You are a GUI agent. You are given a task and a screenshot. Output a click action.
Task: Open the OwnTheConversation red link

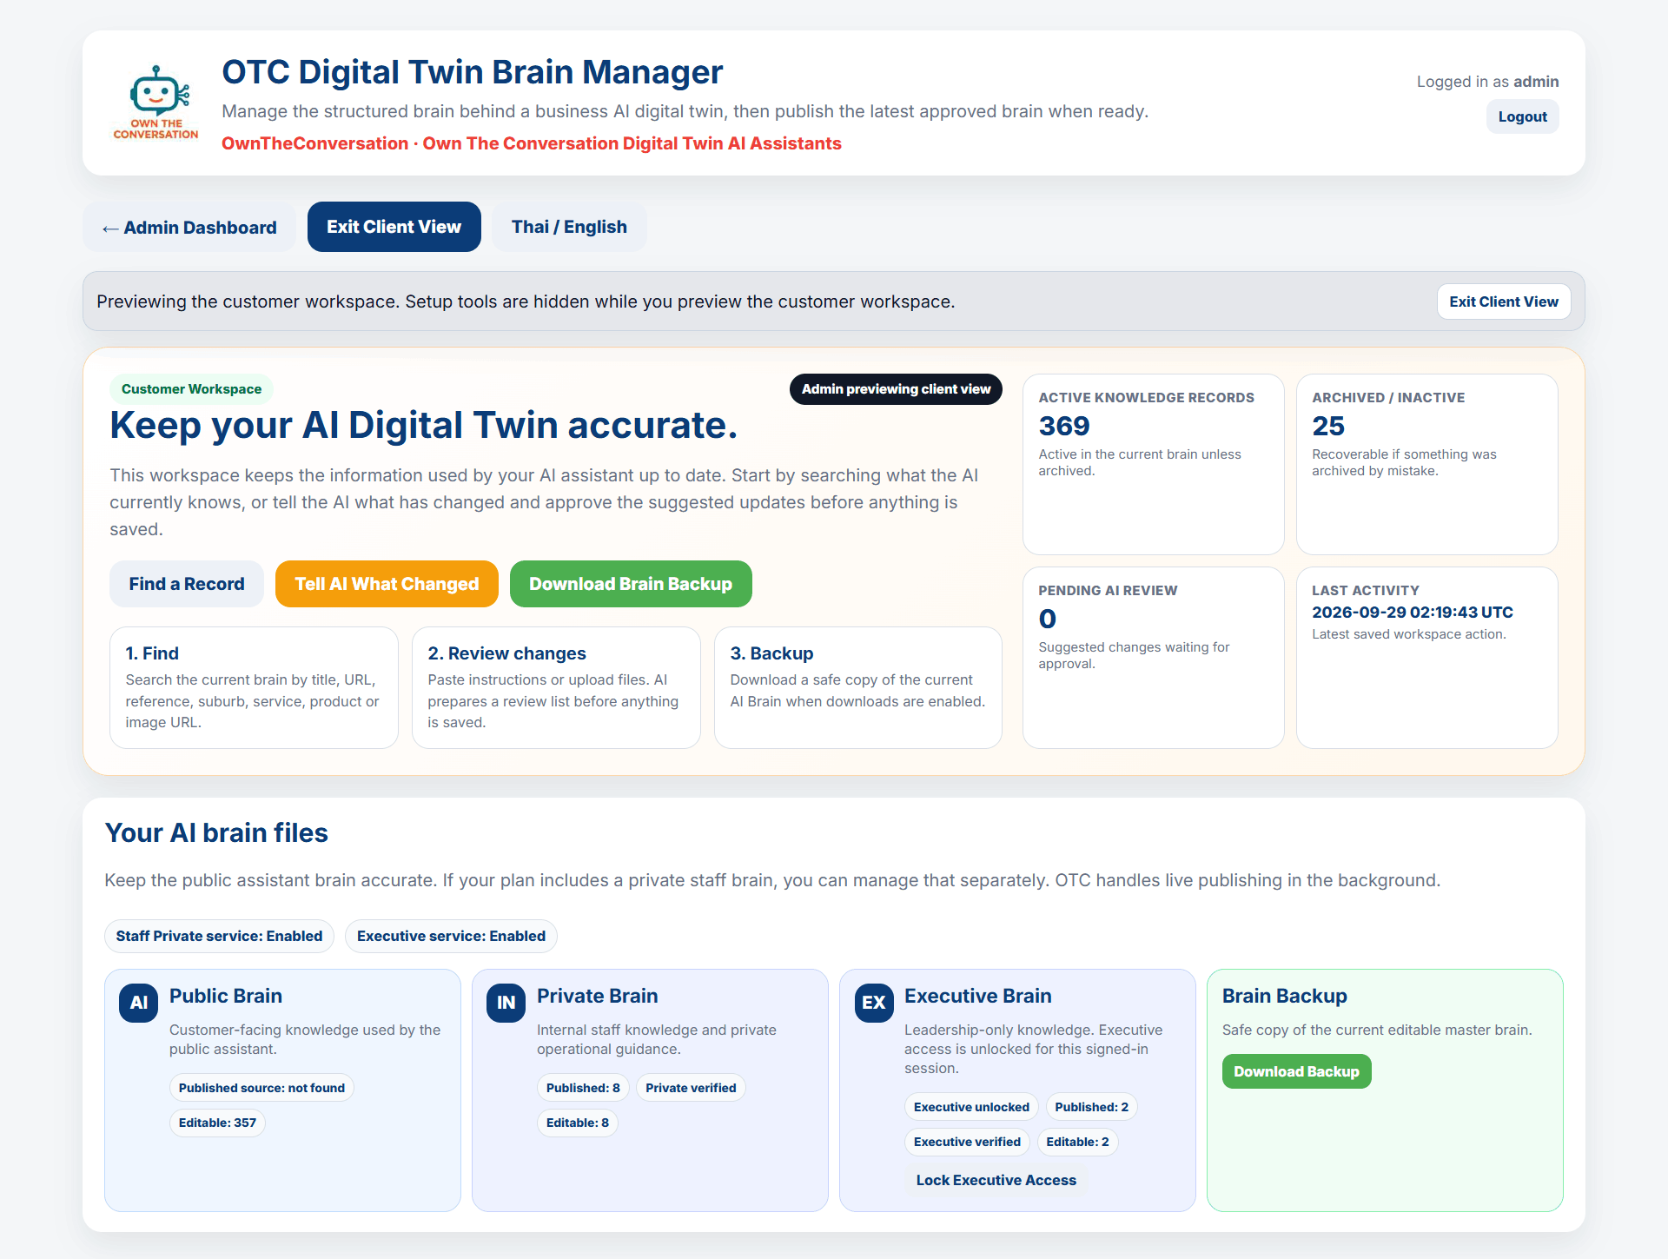532,143
